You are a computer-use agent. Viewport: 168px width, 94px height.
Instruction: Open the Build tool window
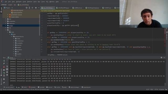(x=64, y=87)
